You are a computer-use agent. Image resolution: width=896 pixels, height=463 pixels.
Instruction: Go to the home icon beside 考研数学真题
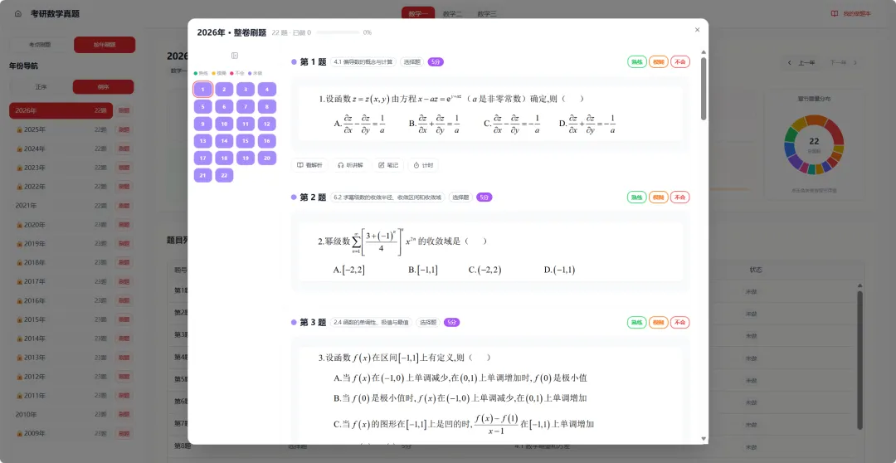[17, 14]
